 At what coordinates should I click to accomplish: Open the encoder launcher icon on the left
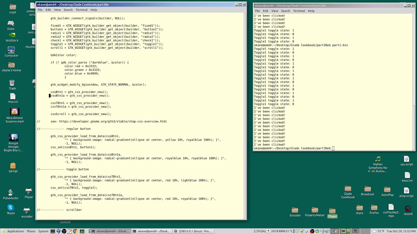click(27, 213)
